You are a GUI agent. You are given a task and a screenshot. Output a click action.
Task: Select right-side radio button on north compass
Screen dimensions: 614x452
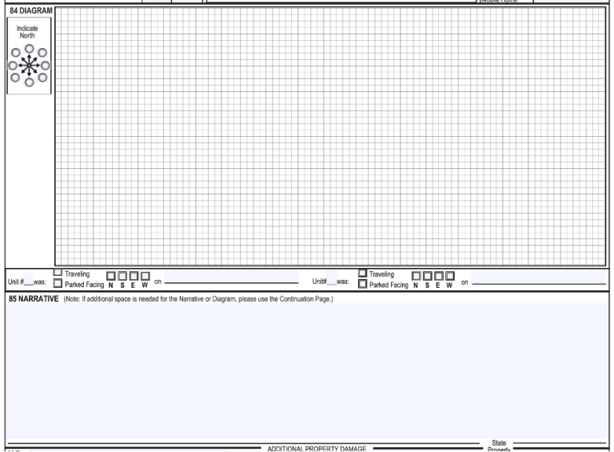tap(46, 65)
